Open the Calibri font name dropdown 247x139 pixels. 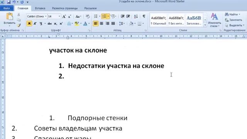coord(46,16)
